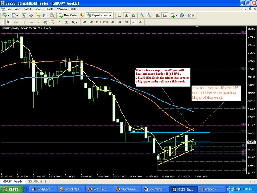Screen dimensions: 257x193
Task: Zoom in on the chart
Action: pyautogui.click(x=142, y=15)
